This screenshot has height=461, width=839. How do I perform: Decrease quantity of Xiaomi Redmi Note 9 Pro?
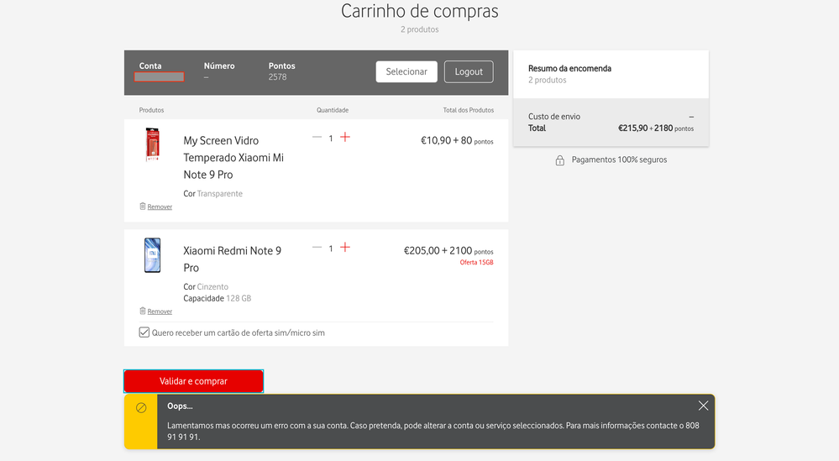click(317, 247)
